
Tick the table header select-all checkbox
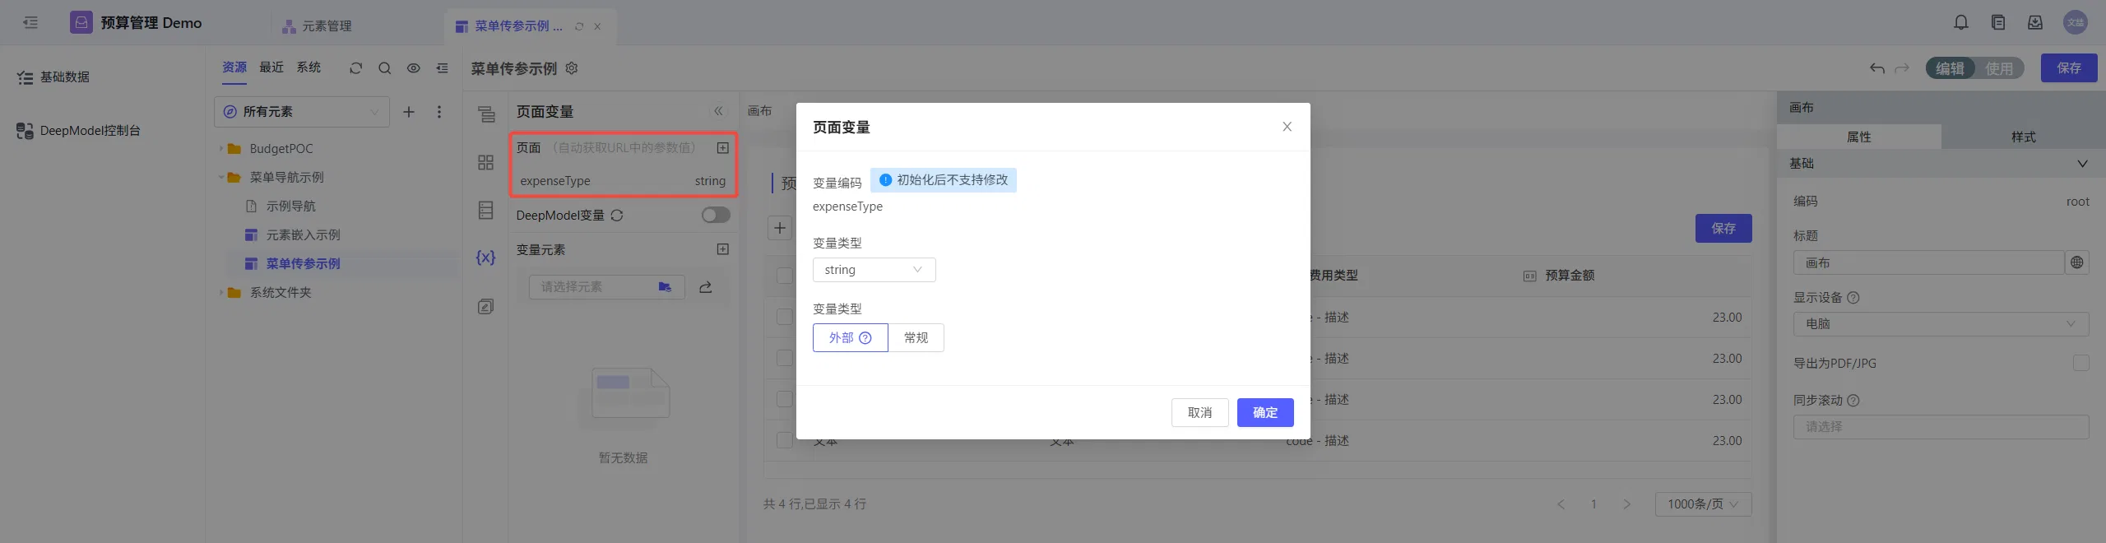coord(785,276)
